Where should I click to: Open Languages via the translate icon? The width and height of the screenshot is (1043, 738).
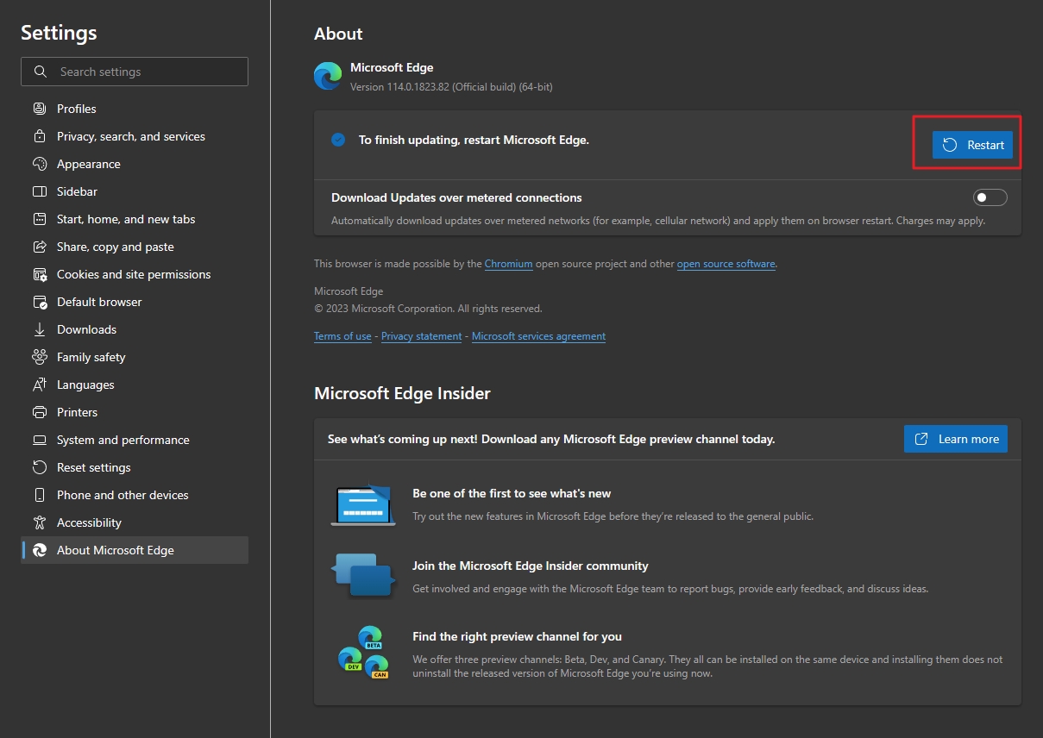pyautogui.click(x=40, y=385)
